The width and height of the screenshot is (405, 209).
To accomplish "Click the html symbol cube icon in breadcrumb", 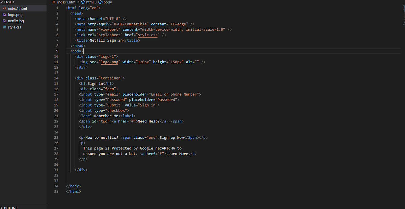I will pyautogui.click(x=83, y=2).
